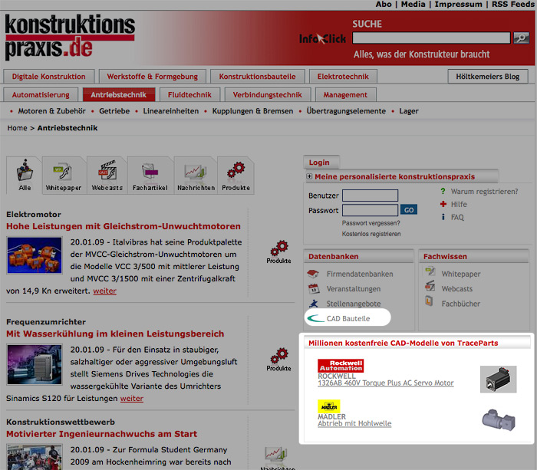The height and width of the screenshot is (470, 537).
Task: Switch to the Fluidtechnik tab
Action: [x=189, y=95]
